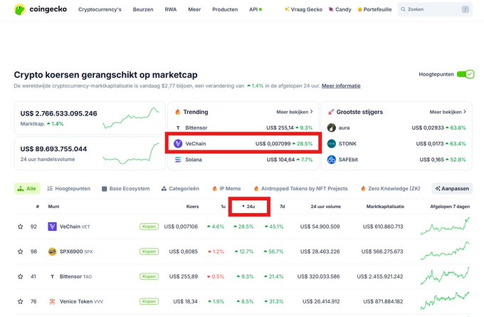Image resolution: width=484 pixels, height=317 pixels.
Task: Open Vraag Gecko link in header
Action: click(303, 9)
